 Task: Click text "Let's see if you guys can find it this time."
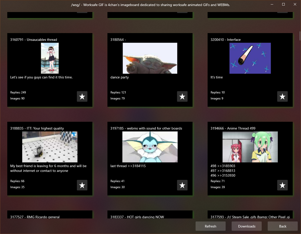click(x=41, y=77)
